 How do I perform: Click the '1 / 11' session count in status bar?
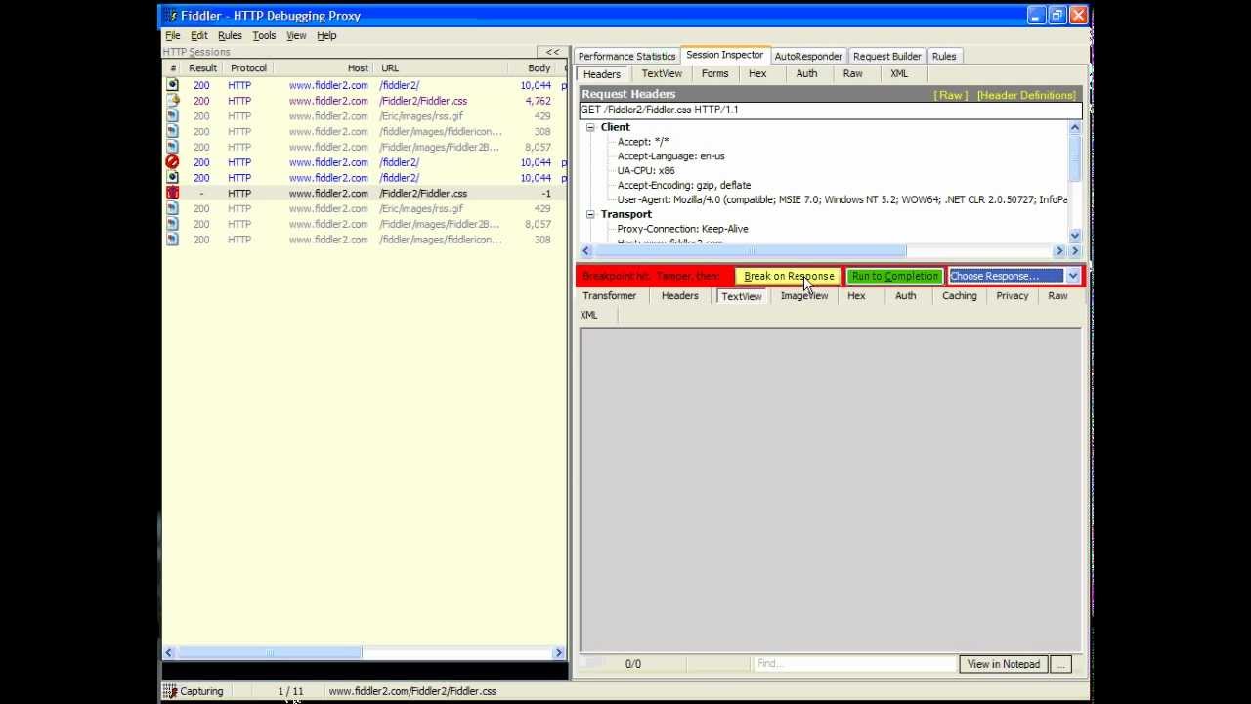click(291, 691)
